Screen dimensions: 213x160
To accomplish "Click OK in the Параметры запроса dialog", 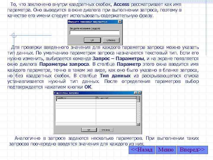I will [89, 130].
